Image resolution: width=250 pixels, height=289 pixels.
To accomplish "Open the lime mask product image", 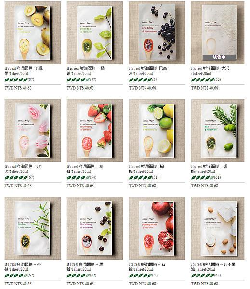I will (x=157, y=131).
